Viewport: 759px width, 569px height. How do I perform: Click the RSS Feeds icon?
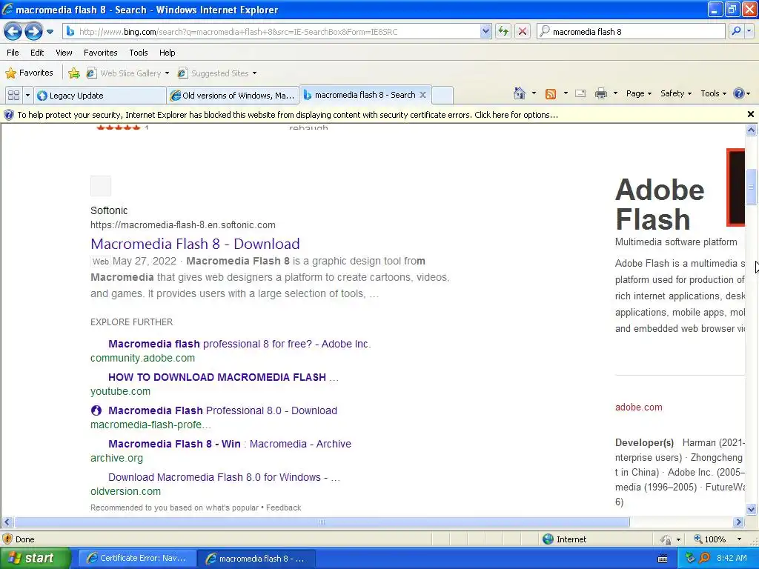tap(551, 94)
